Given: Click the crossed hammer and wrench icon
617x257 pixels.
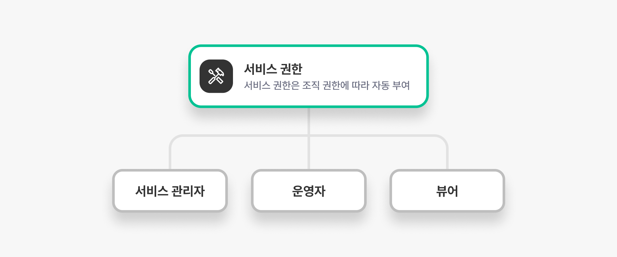Looking at the screenshot, I should click(x=216, y=76).
